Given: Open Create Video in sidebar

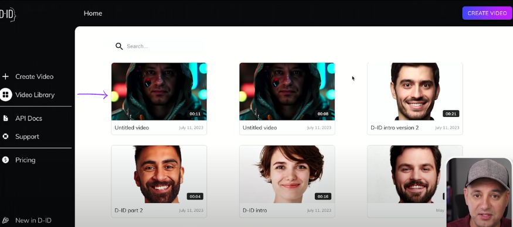Looking at the screenshot, I should pyautogui.click(x=35, y=77).
